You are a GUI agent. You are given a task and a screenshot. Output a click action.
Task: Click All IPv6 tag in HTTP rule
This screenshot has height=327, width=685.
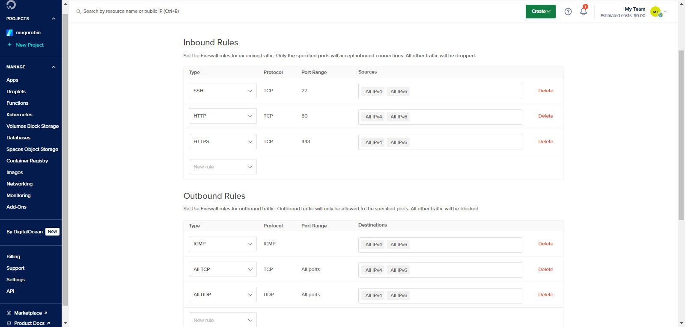pos(399,117)
